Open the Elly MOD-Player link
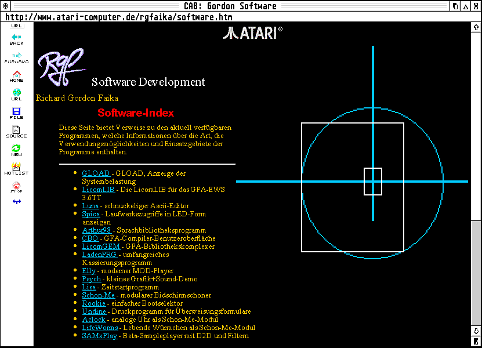Screen dimensions: 482x348 pyautogui.click(x=89, y=271)
